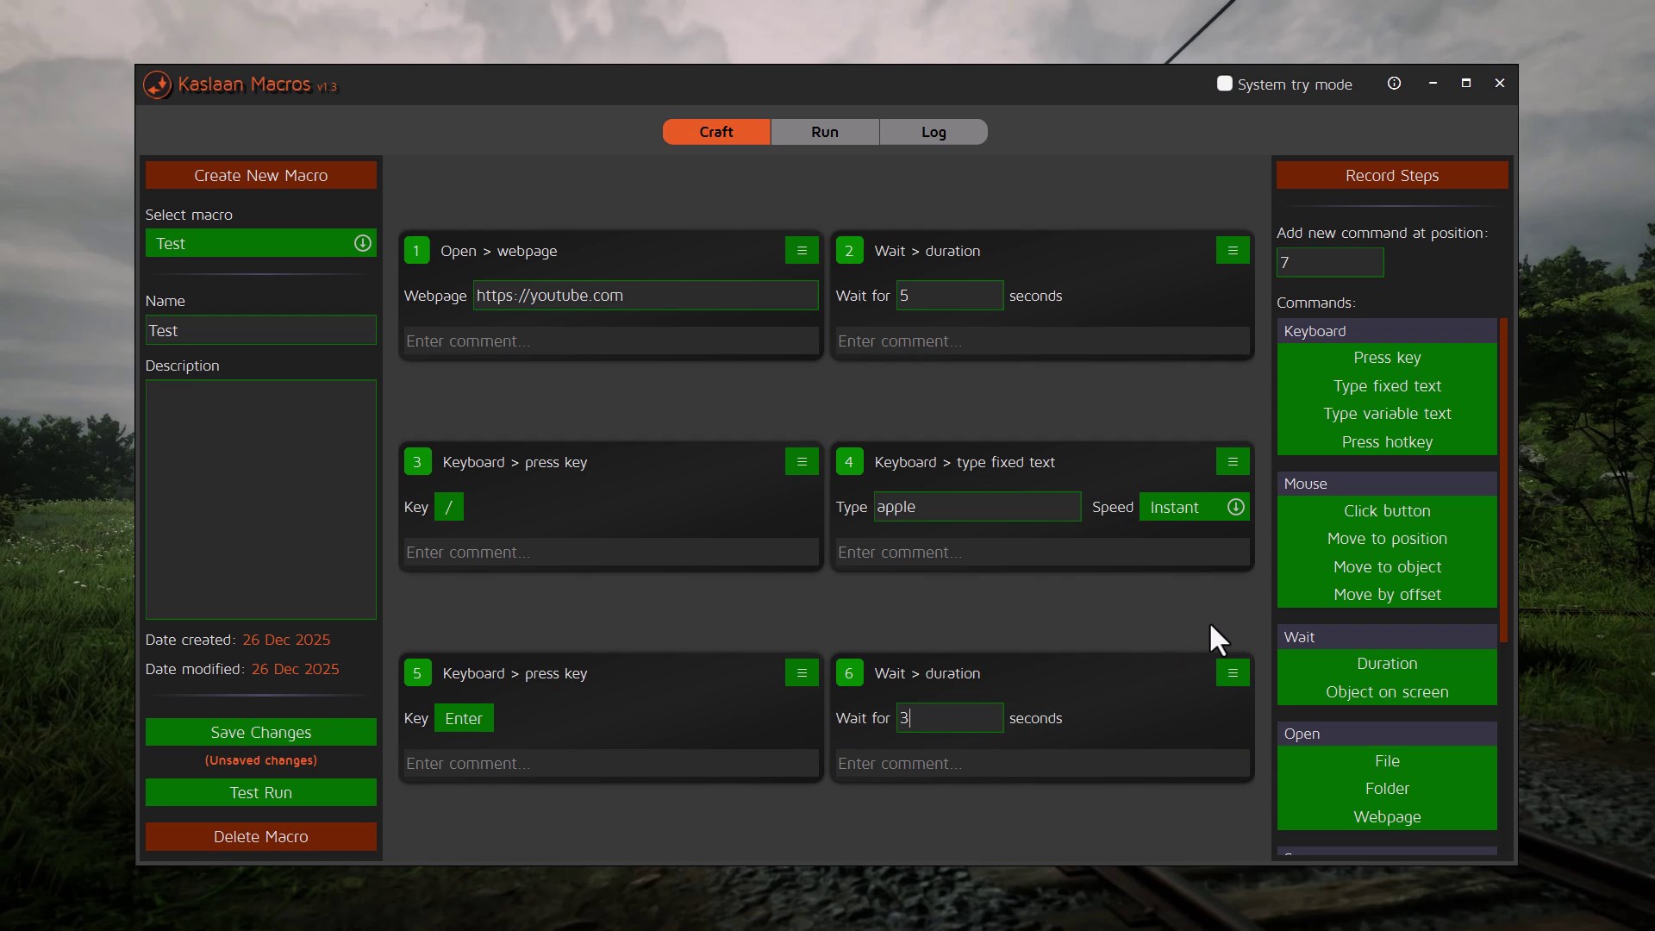
Task: Add a Type variable text command
Action: click(1386, 414)
